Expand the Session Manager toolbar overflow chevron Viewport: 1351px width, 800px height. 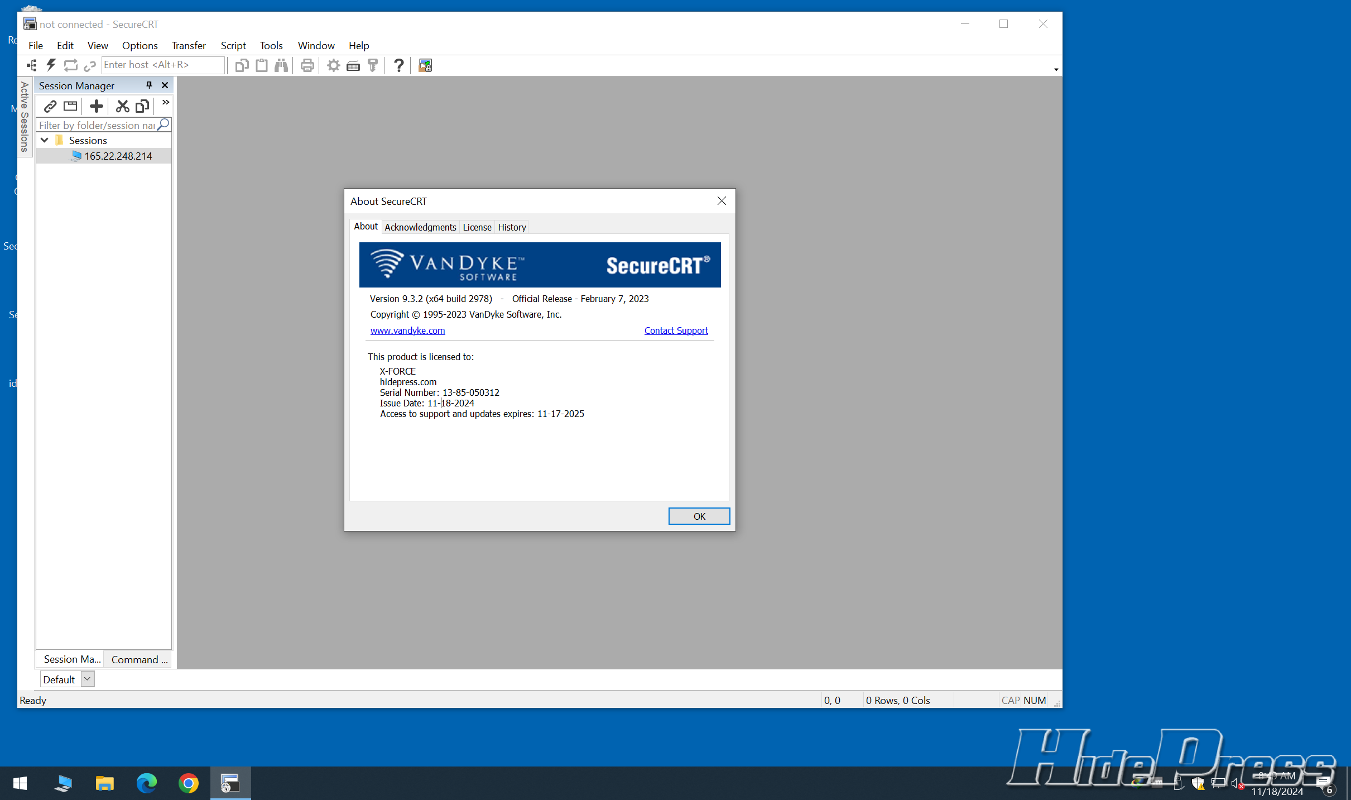[165, 103]
